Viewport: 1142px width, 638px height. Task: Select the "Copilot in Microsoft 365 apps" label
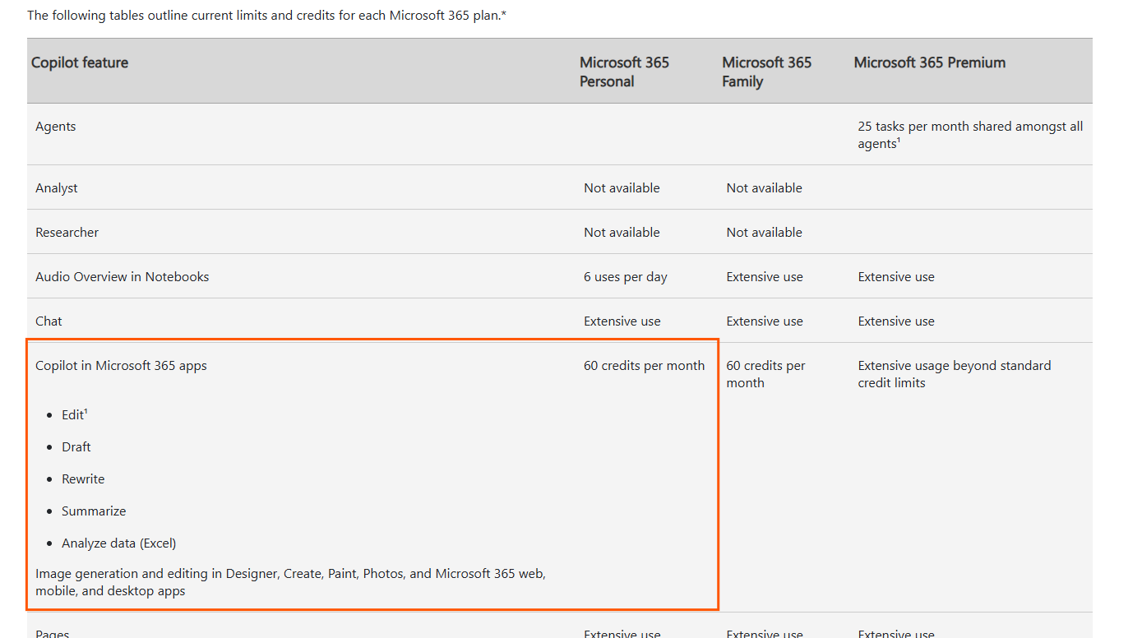[x=121, y=366]
